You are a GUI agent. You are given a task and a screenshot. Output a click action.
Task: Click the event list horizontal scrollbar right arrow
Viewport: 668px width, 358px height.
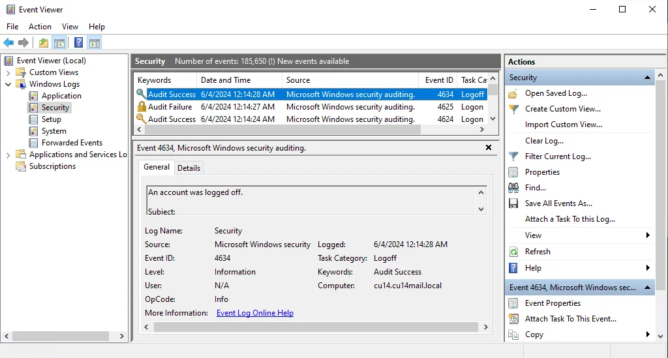482,129
